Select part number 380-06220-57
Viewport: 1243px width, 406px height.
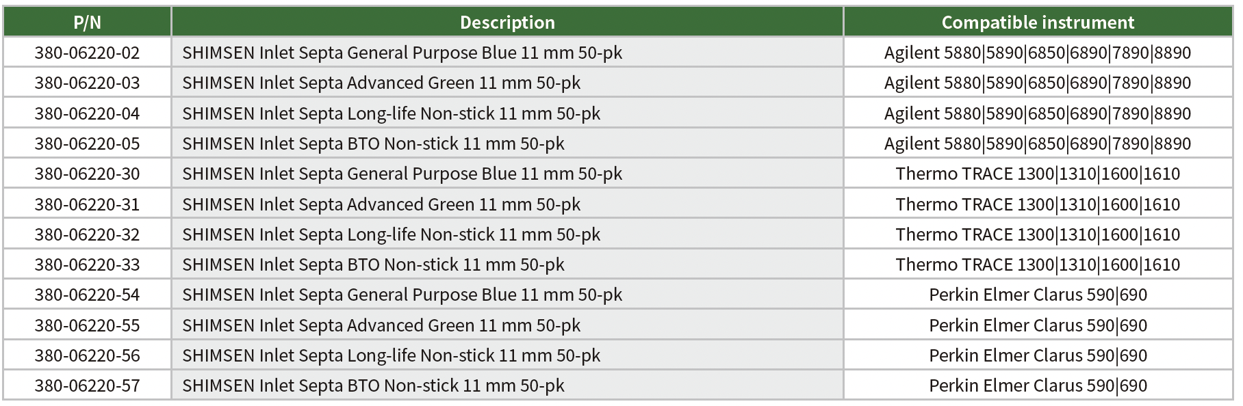(x=87, y=385)
